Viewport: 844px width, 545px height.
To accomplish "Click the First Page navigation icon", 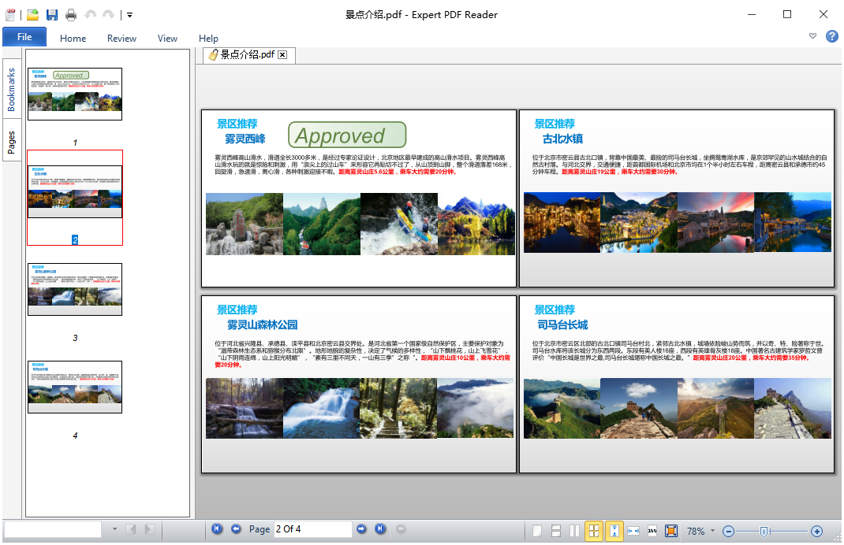I will [217, 529].
